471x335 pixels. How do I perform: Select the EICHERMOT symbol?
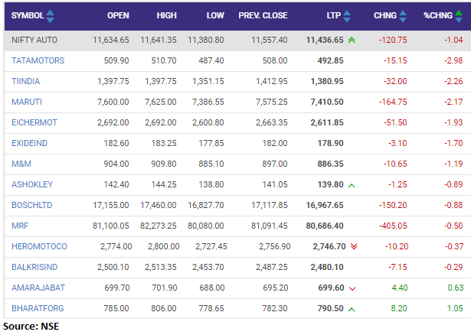coord(34,122)
